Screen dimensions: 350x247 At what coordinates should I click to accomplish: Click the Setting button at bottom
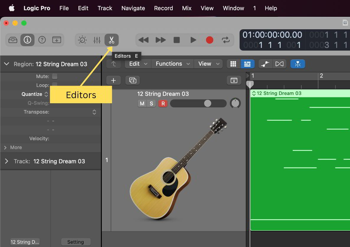click(x=76, y=242)
